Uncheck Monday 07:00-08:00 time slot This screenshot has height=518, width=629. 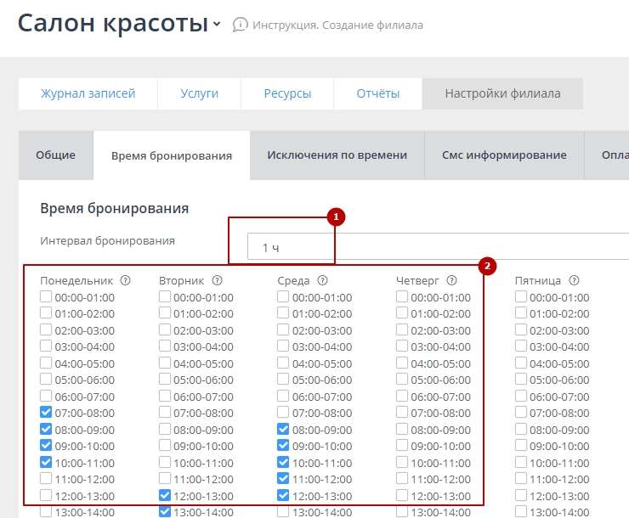[x=46, y=413]
